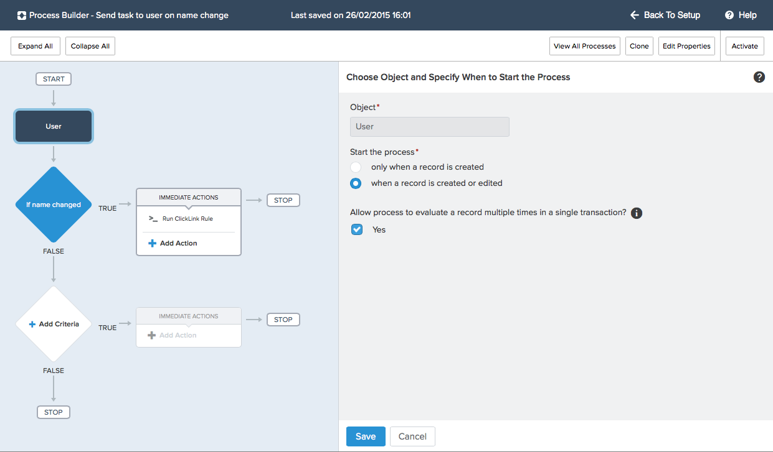
Task: Collapse all nodes in the process canvas
Action: tap(90, 45)
